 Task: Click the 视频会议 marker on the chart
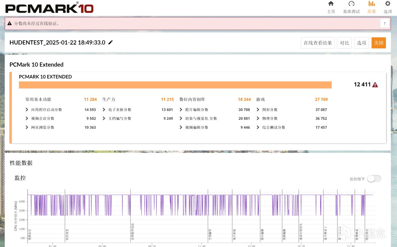30,235
